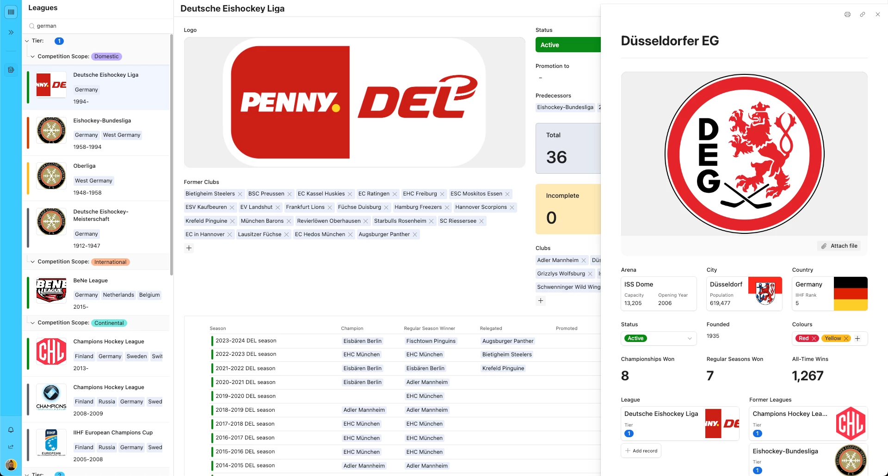Expand sidebar with double chevron icon
Viewport: 888px width, 476px height.
pos(11,32)
